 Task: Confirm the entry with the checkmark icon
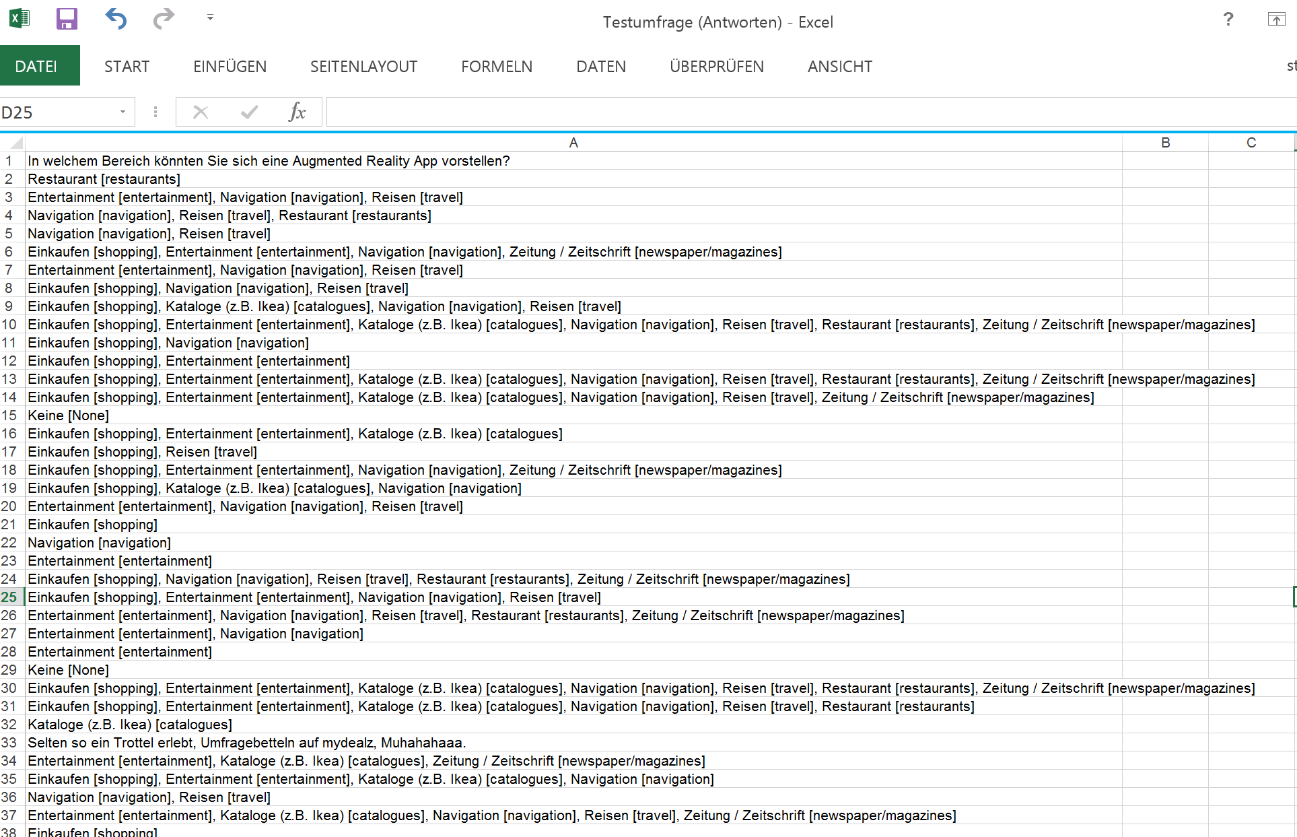(249, 112)
